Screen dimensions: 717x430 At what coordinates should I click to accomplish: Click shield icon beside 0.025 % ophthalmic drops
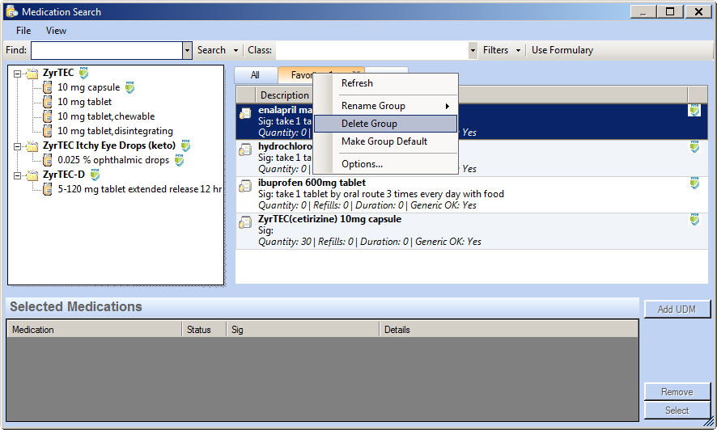(x=180, y=160)
